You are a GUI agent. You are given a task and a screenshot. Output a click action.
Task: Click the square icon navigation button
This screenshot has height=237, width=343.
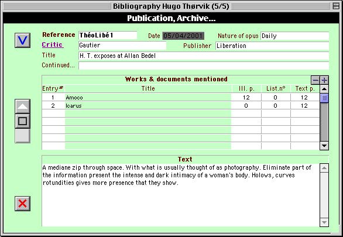tap(22, 121)
